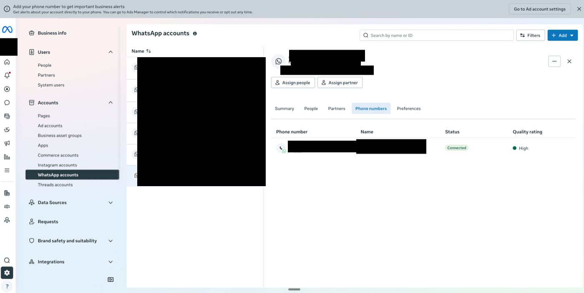Collapse the Users section chevron
Screen dimensions: 584x293
coord(111,52)
